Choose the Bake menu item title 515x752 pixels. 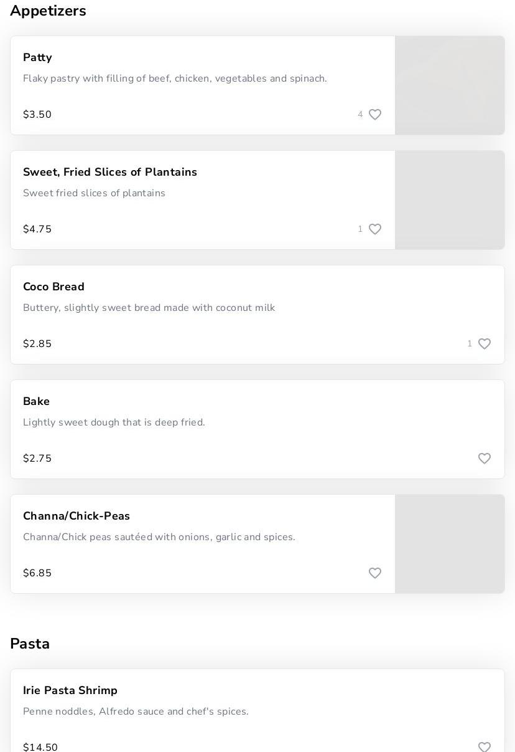pyautogui.click(x=36, y=402)
